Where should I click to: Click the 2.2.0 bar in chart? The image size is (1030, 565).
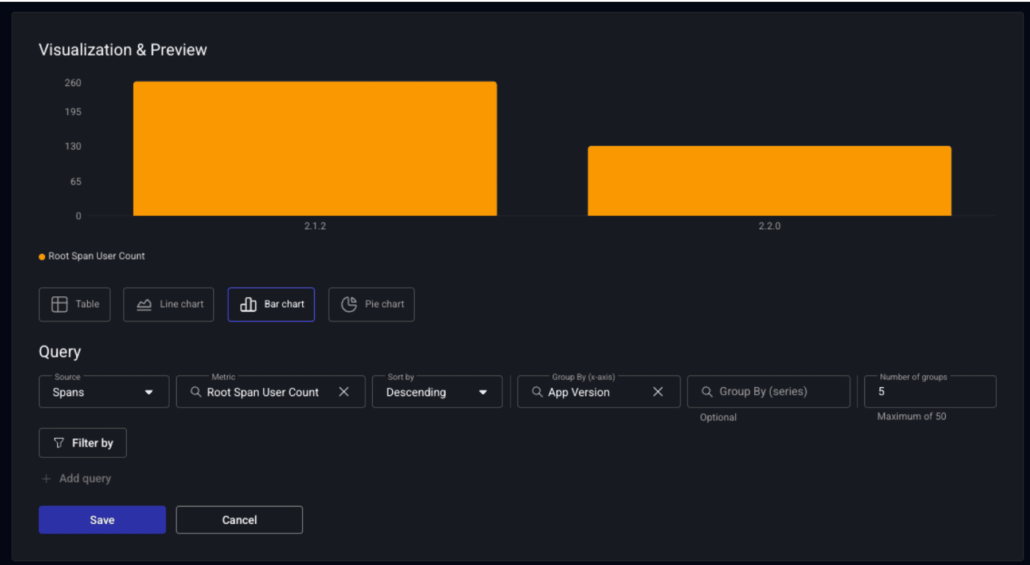(x=770, y=181)
